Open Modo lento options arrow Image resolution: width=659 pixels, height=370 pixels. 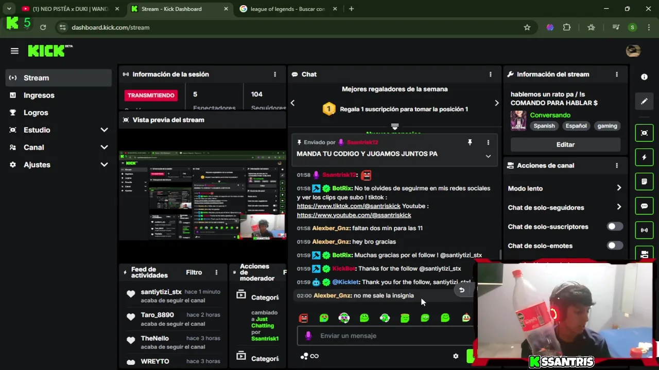click(x=619, y=188)
